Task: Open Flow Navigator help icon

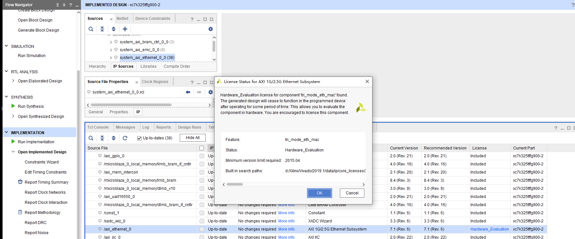Action: coord(71,5)
